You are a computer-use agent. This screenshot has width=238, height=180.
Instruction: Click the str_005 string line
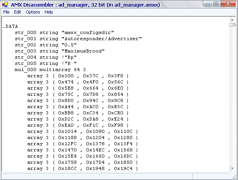46,63
